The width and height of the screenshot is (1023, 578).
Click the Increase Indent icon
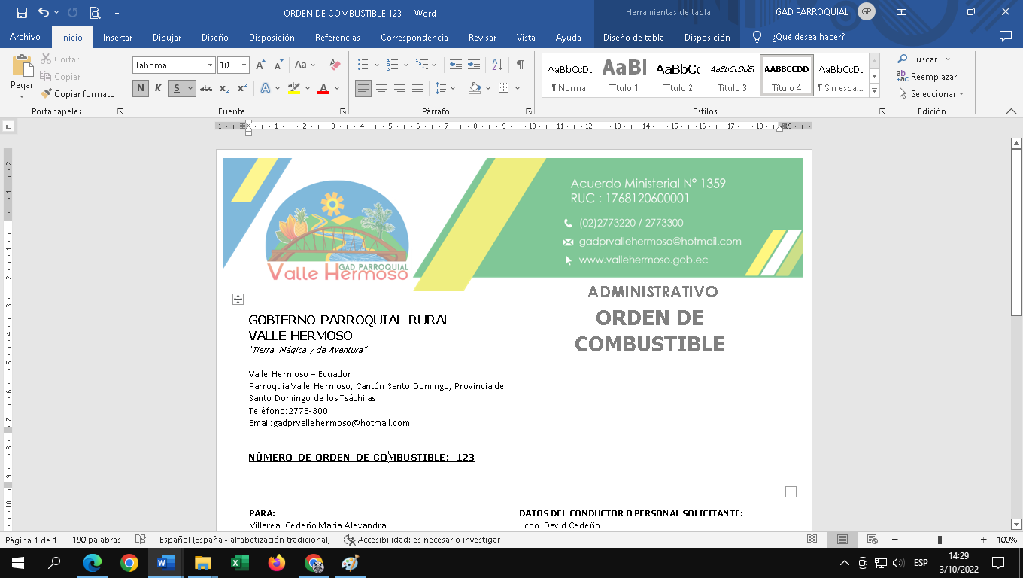click(473, 65)
